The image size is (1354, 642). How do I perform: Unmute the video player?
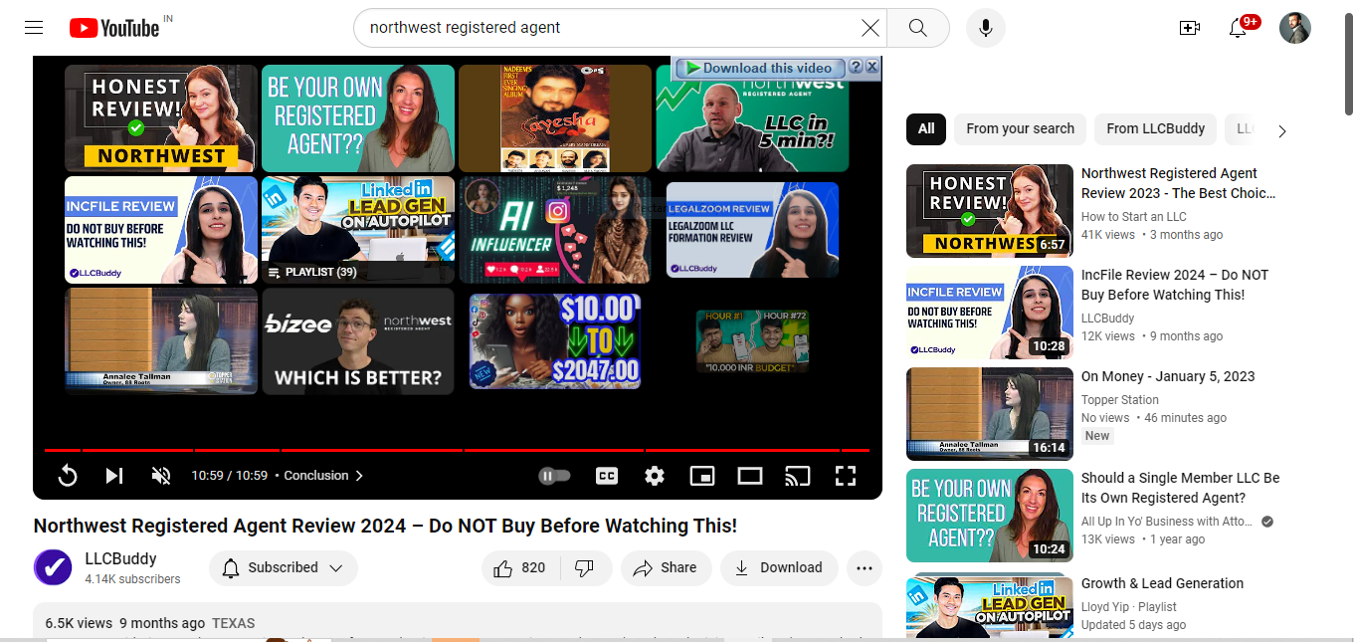(x=161, y=476)
